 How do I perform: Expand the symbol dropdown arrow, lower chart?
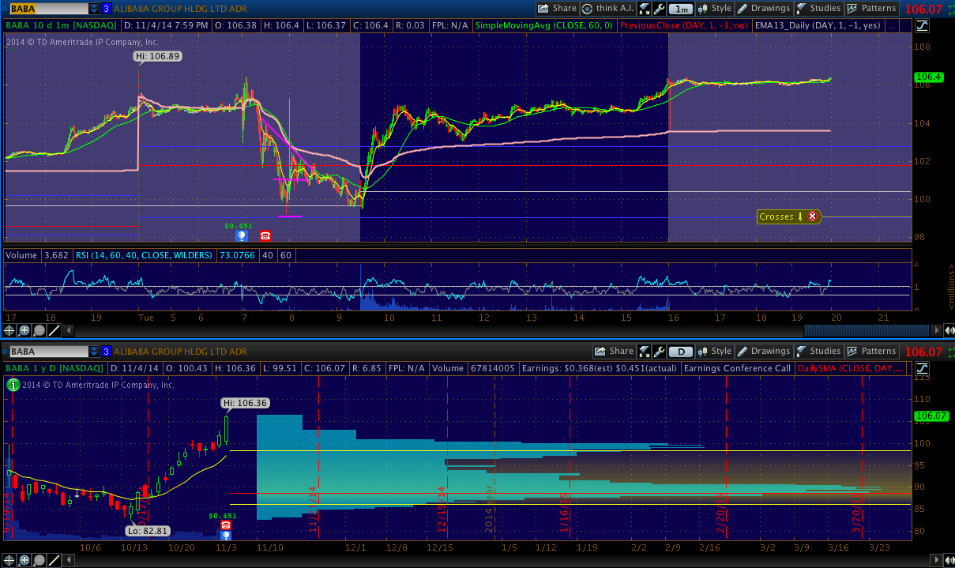[93, 352]
